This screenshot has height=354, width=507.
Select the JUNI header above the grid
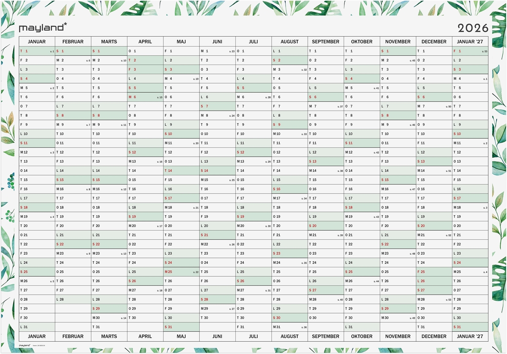tap(217, 42)
